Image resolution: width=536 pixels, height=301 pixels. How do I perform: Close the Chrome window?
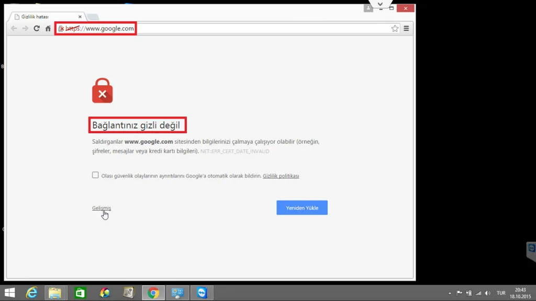[406, 8]
